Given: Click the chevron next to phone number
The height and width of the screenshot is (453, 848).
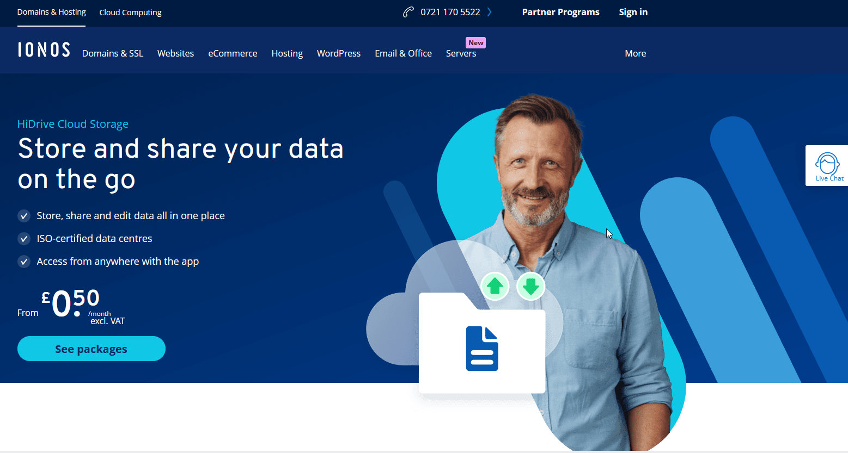Looking at the screenshot, I should [489, 12].
